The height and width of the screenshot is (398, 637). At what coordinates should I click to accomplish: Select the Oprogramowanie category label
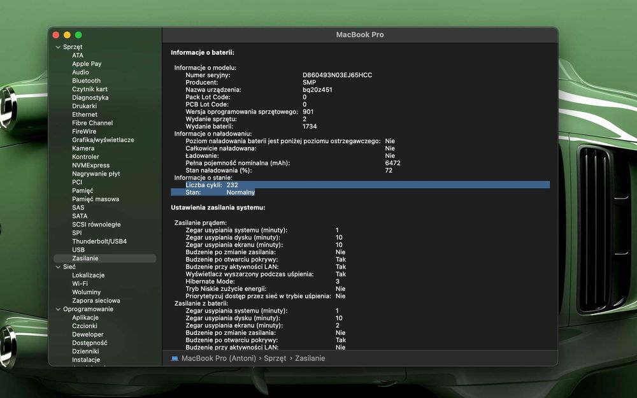click(88, 309)
